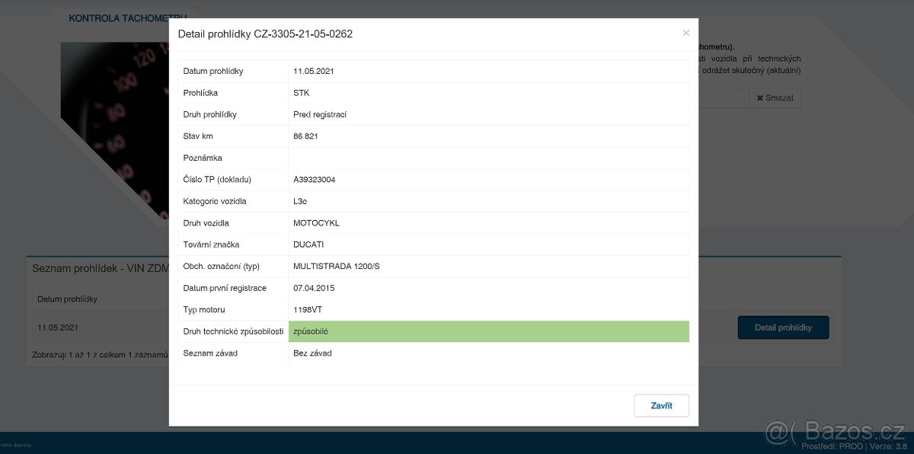The image size is (914, 454).
Task: Select the date value 11.05.2021 in dialog
Action: pyautogui.click(x=314, y=71)
